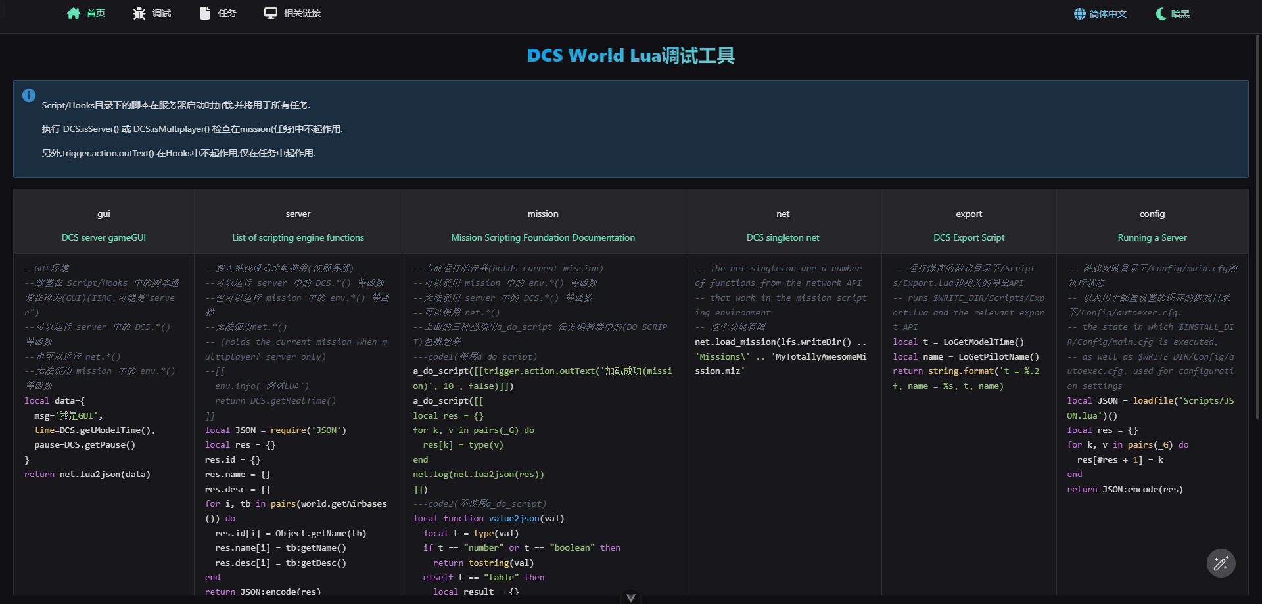The width and height of the screenshot is (1262, 604).
Task: Open the 任务 menu item
Action: (227, 13)
